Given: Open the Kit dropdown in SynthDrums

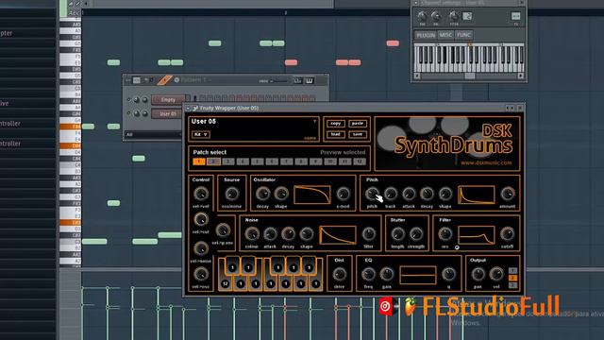Looking at the screenshot, I should [x=201, y=134].
